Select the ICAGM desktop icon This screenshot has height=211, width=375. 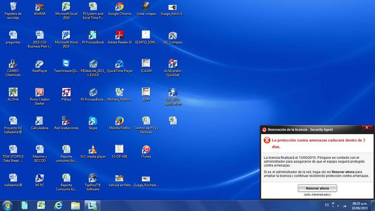(x=146, y=66)
